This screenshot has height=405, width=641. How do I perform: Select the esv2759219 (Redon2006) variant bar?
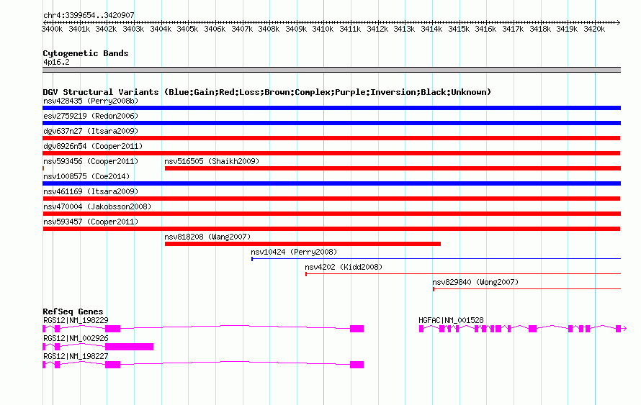[331, 123]
